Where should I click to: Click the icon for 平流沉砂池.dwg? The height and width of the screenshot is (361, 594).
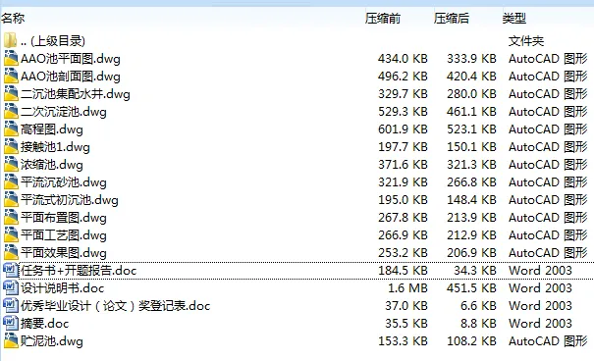(x=11, y=182)
